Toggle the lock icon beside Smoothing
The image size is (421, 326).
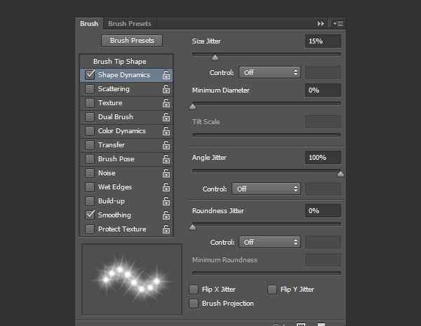coord(166,215)
